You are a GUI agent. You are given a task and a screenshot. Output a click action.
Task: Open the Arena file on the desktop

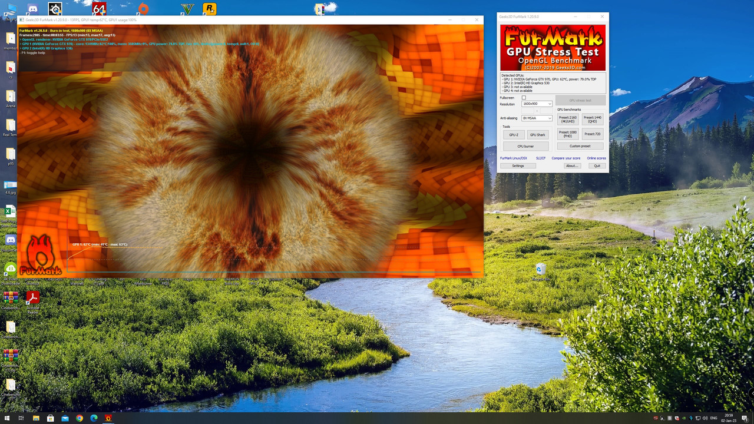(x=10, y=98)
